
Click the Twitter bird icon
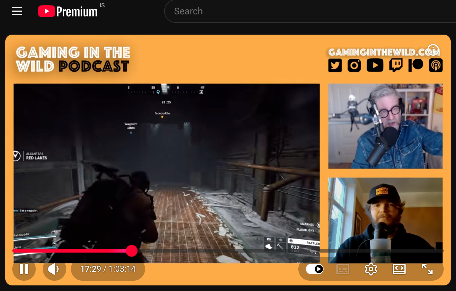tap(335, 65)
